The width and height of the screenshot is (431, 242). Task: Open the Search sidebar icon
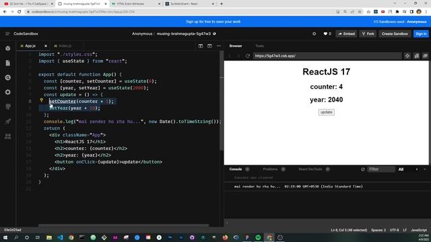tap(7, 78)
